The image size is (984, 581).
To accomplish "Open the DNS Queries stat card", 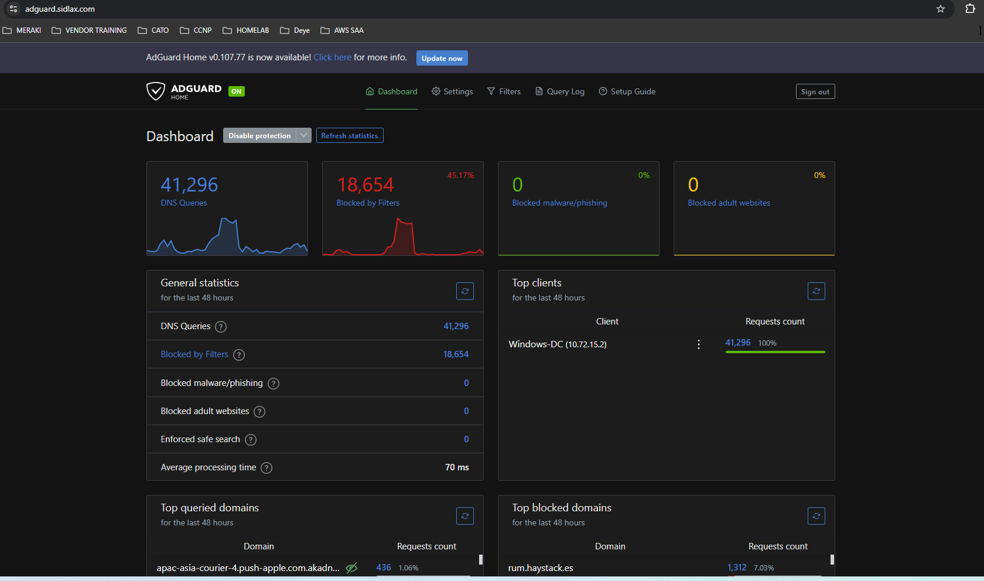I will tap(227, 209).
